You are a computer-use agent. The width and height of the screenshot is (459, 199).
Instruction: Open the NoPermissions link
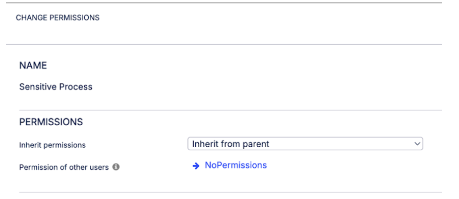point(236,165)
